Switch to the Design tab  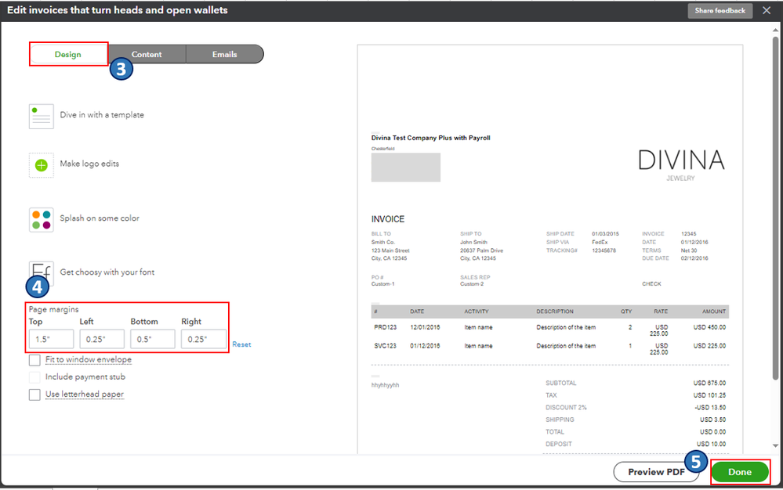(x=68, y=54)
